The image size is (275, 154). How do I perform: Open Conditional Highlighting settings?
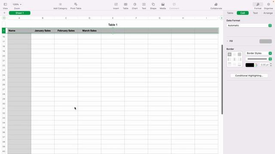[x=249, y=76]
